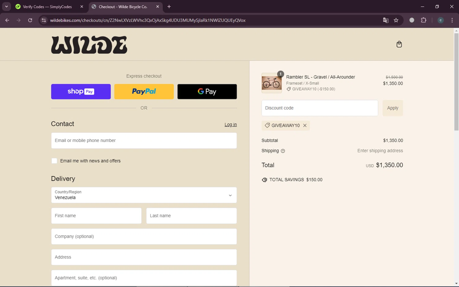The image size is (459, 287).
Task: Select the Checkout - Wilde Bicycle Co. tab
Action: coord(123,6)
